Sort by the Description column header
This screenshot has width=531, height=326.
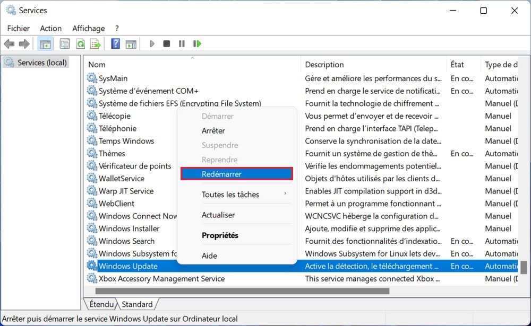(x=373, y=64)
